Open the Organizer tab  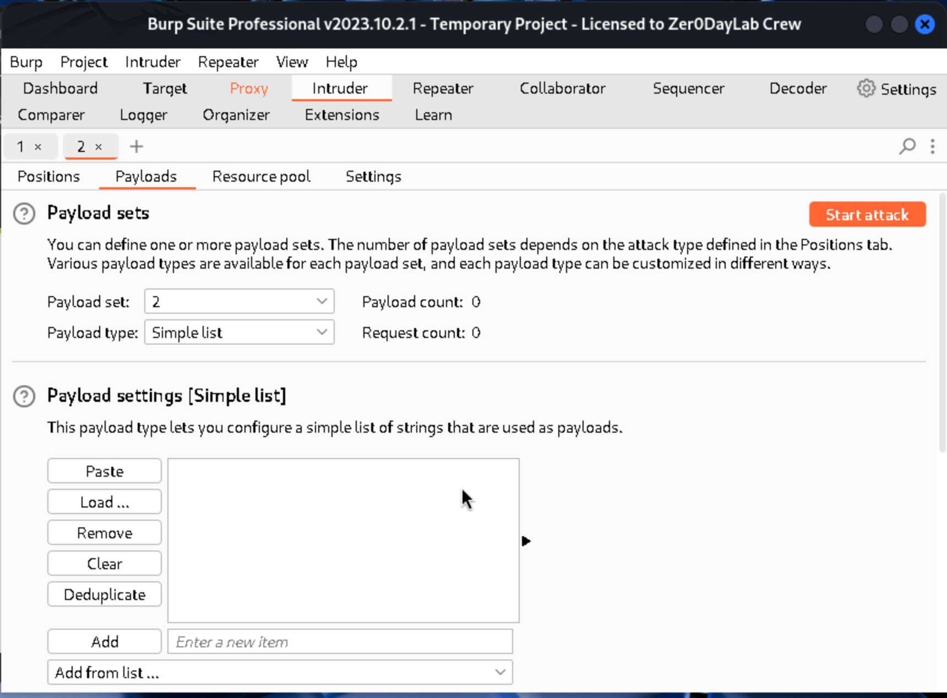[x=236, y=114]
